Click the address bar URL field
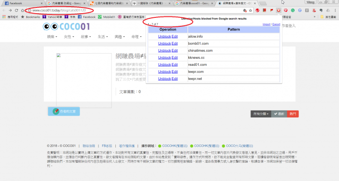 (x=136, y=10)
